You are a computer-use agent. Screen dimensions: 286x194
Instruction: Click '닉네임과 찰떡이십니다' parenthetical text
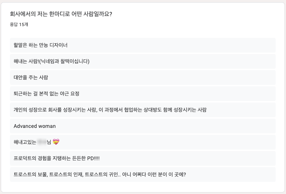coord(64,61)
